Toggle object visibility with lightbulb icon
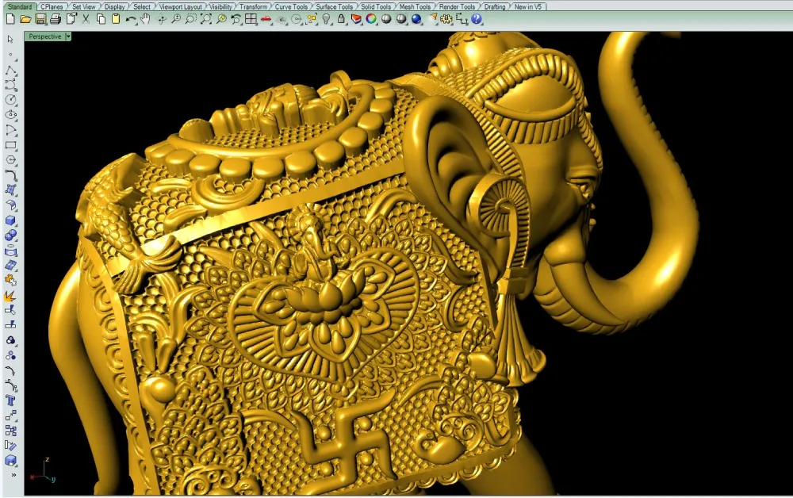This screenshot has width=793, height=498. (326, 18)
